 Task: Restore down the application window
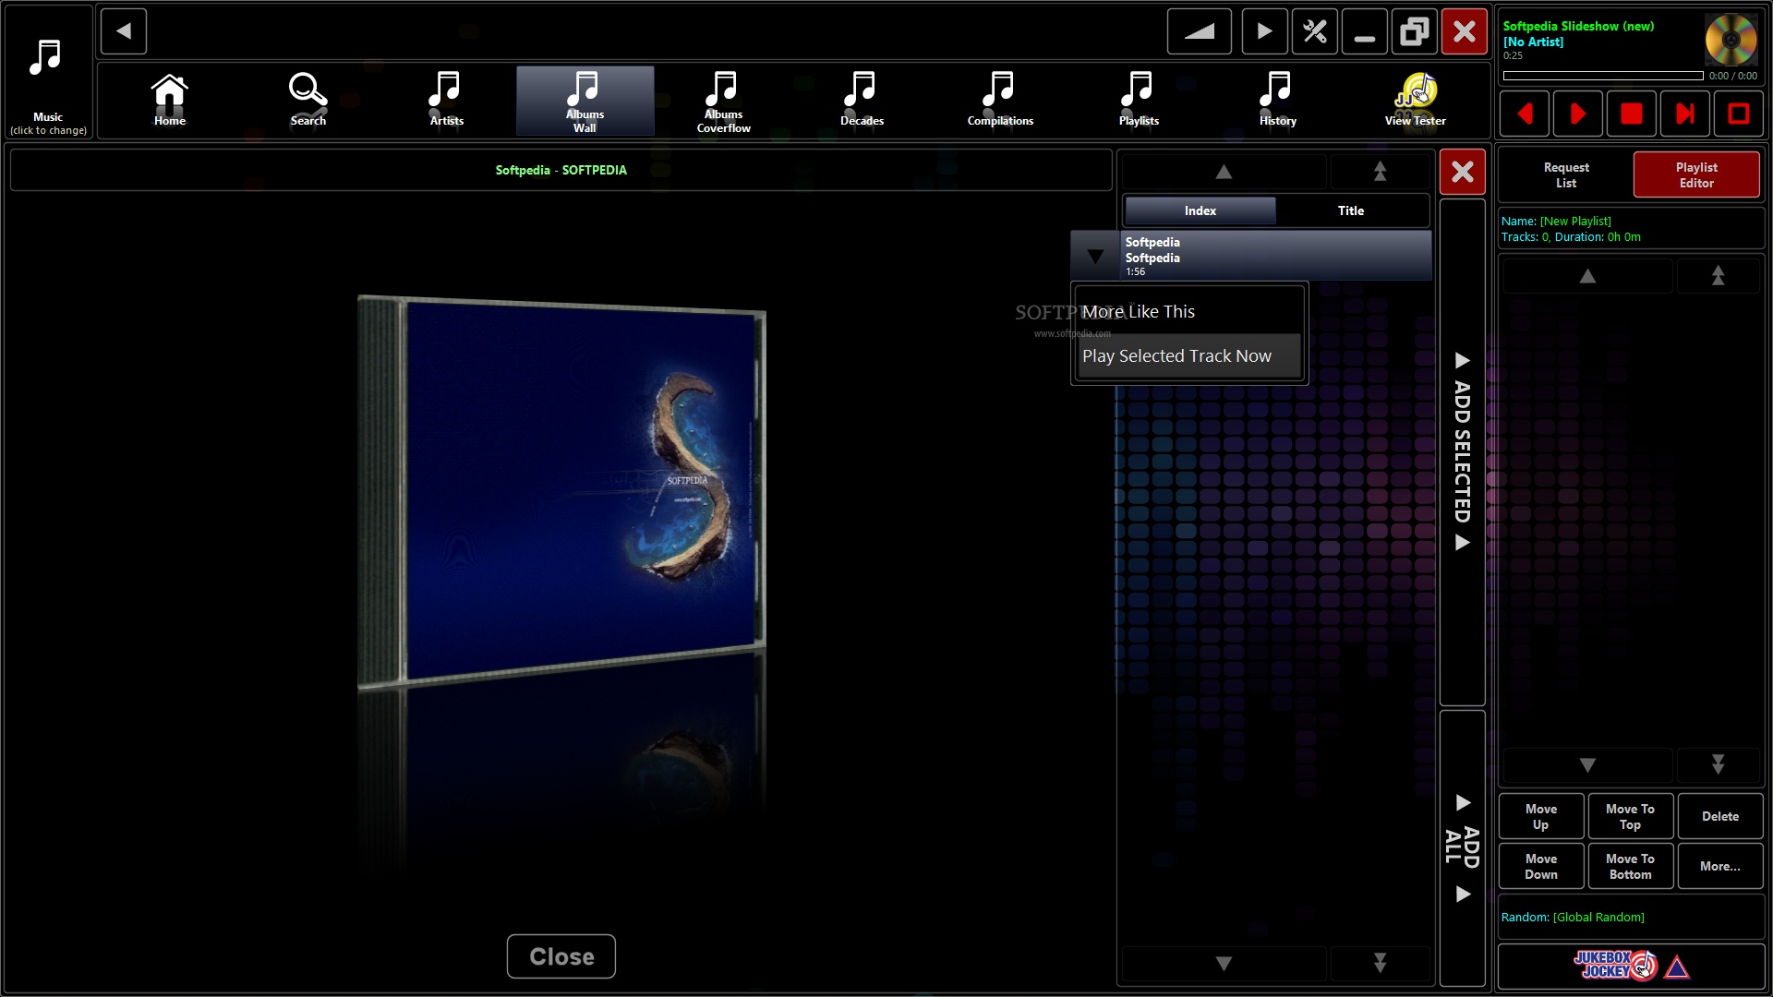click(1414, 31)
